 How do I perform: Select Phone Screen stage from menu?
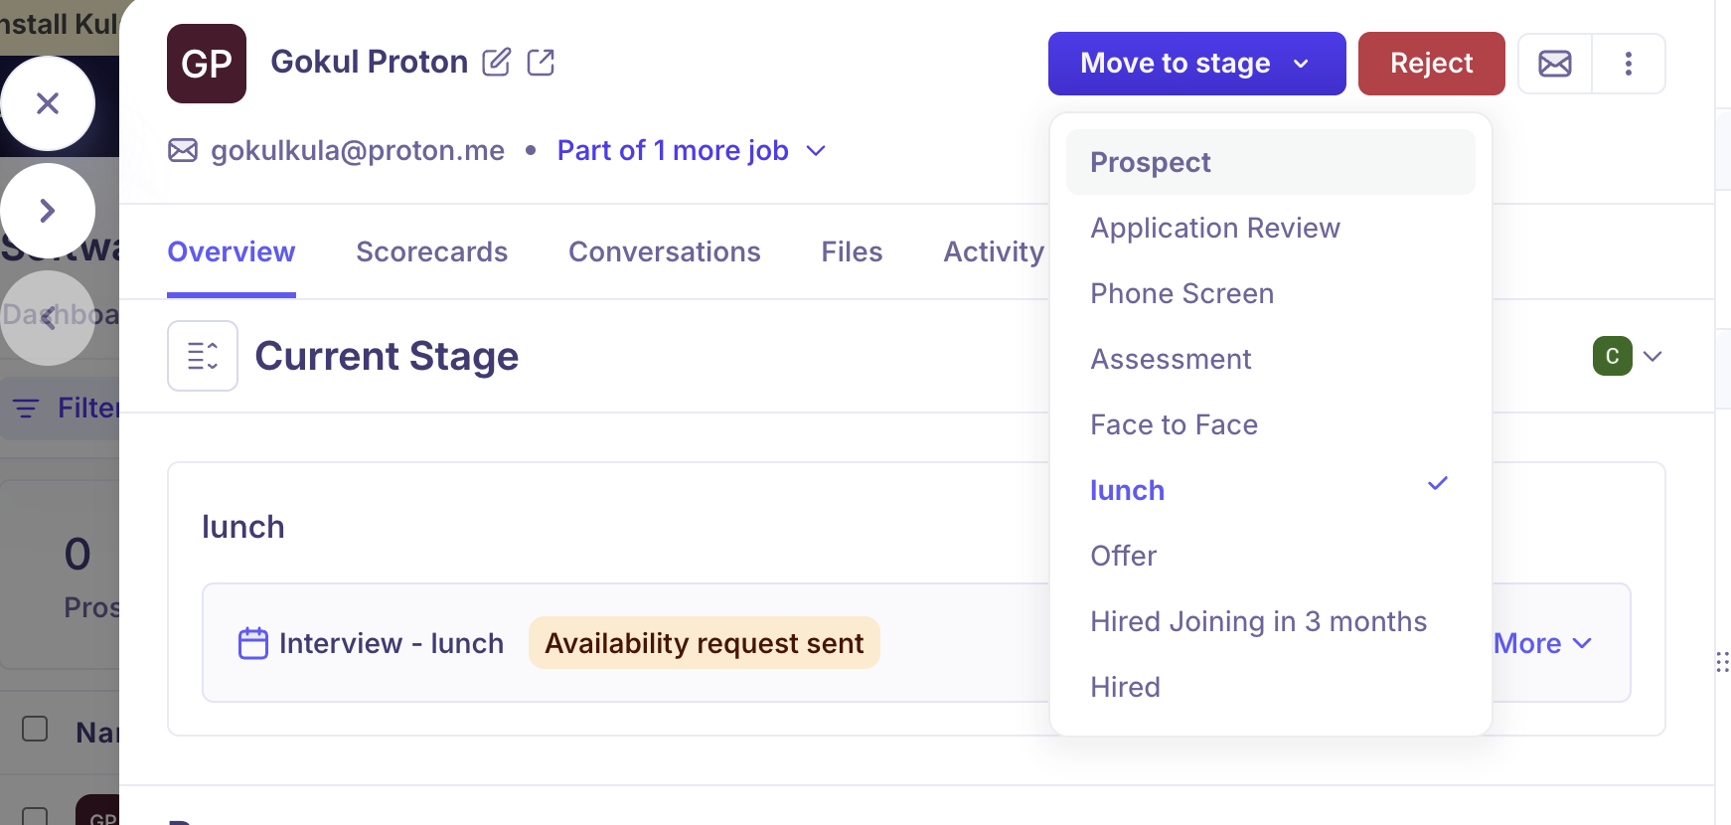(x=1181, y=293)
